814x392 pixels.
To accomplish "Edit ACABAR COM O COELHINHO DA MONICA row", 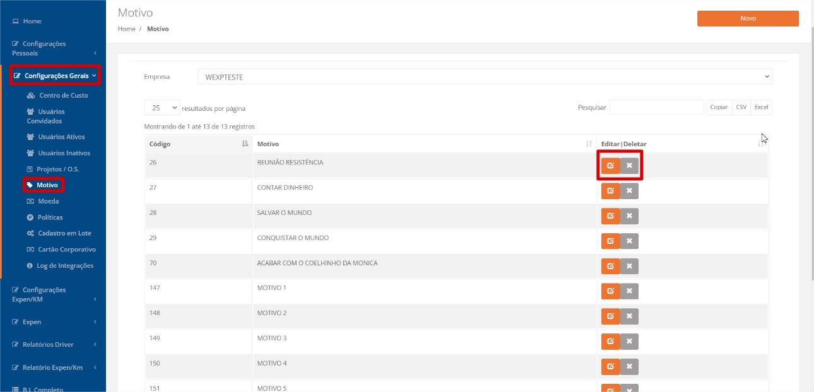I will pyautogui.click(x=610, y=266).
